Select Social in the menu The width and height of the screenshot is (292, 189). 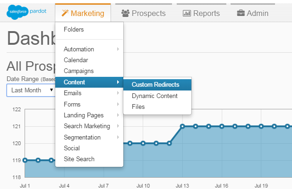pos(89,148)
